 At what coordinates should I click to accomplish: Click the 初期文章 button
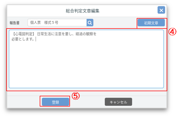(151, 23)
